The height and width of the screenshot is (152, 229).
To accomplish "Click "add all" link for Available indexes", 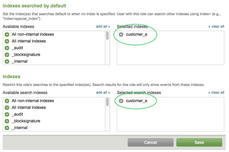I will tap(103, 26).
